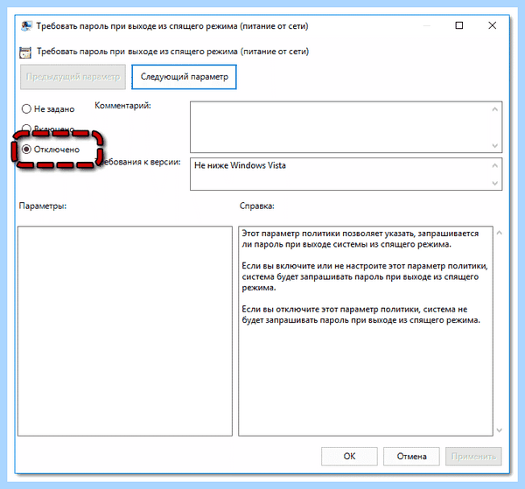The height and width of the screenshot is (489, 525).
Task: Click the title bar policy window icon
Action: point(26,25)
